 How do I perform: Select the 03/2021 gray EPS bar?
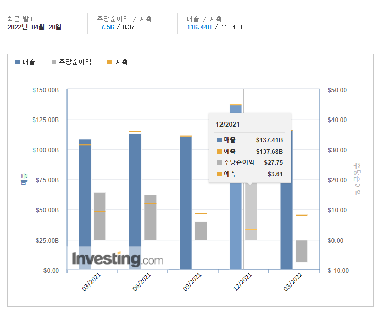(100, 216)
